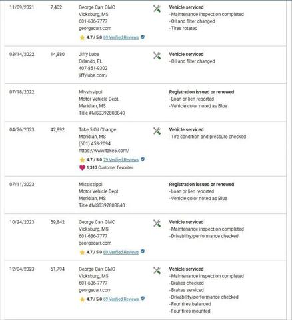The width and height of the screenshot is (292, 320).
Task: Click the 1,313 Customer Favorites text
Action: (x=110, y=167)
